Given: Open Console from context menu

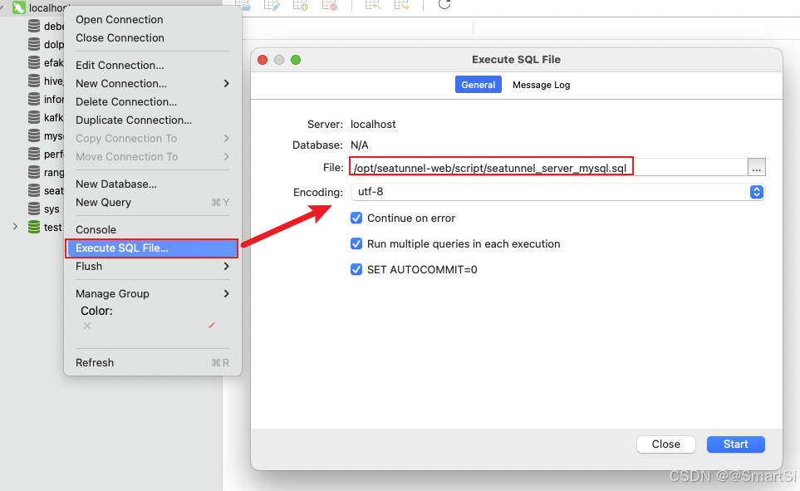Looking at the screenshot, I should click(x=96, y=229).
